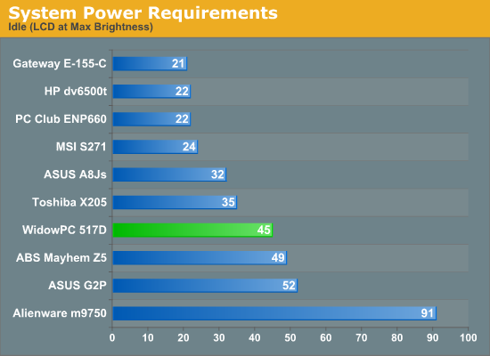
Task: Click the axis tick label 100
Action: point(468,337)
